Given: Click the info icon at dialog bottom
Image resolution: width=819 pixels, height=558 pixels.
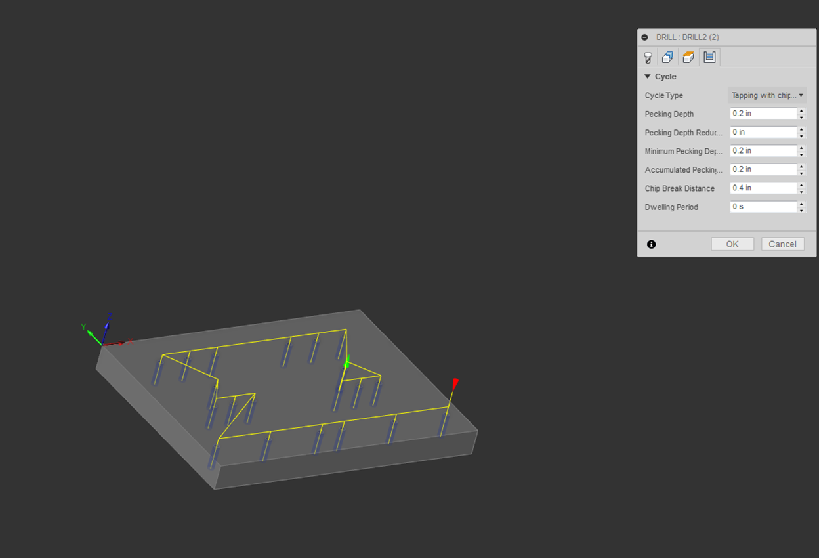Looking at the screenshot, I should click(x=651, y=244).
